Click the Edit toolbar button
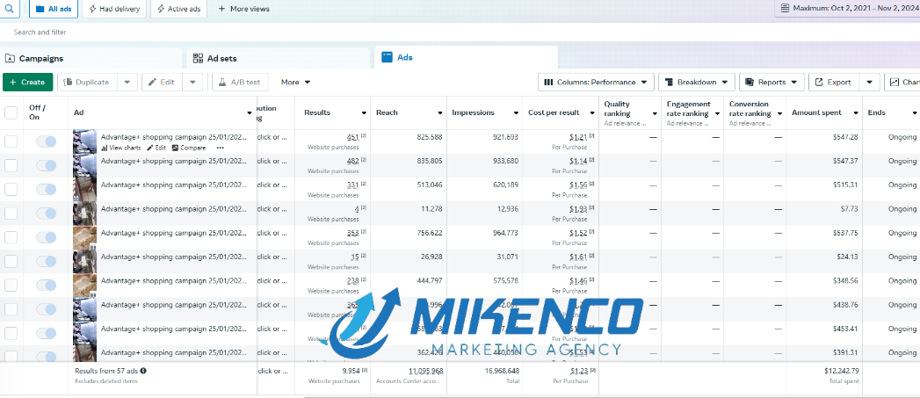The height and width of the screenshot is (398, 920). click(x=162, y=83)
